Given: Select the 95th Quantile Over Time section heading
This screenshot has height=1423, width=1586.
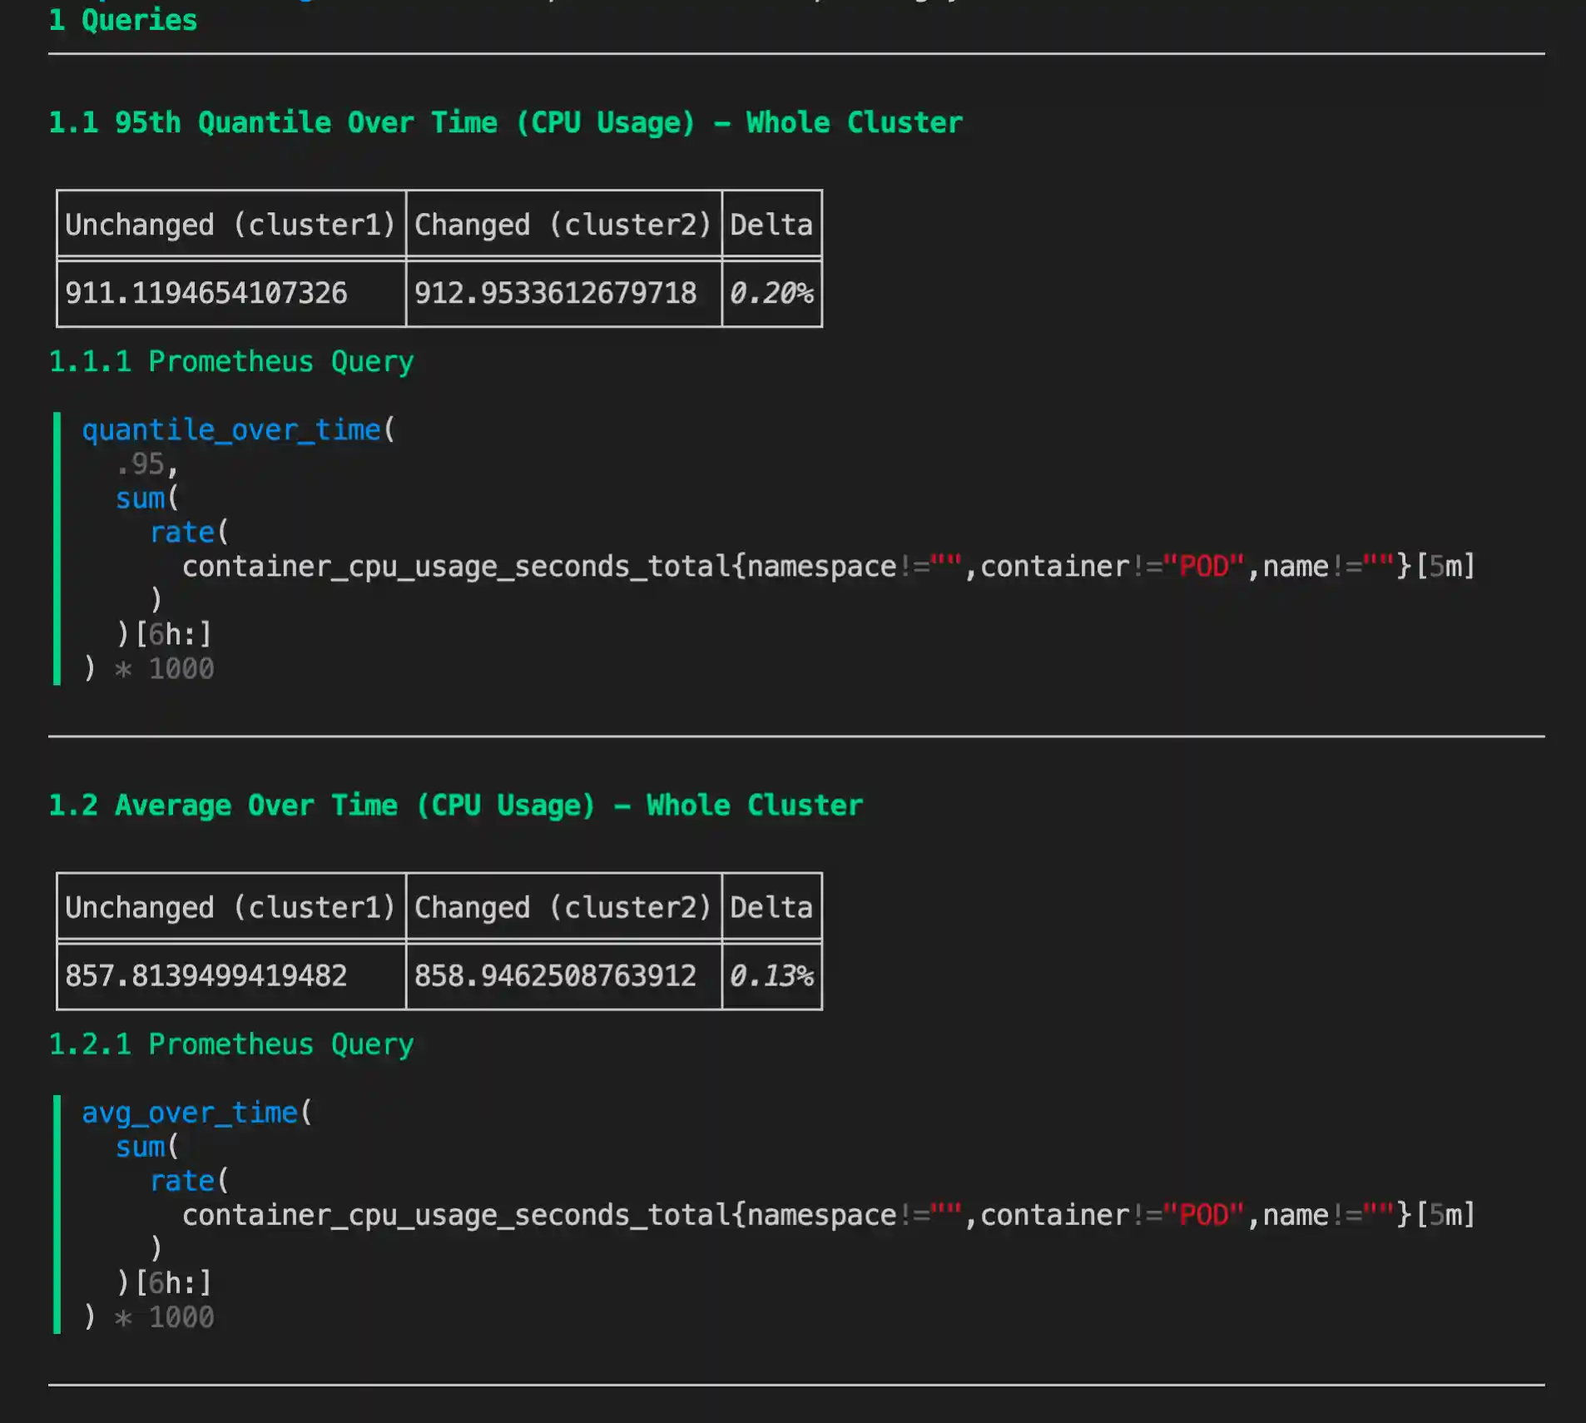Looking at the screenshot, I should [x=504, y=122].
